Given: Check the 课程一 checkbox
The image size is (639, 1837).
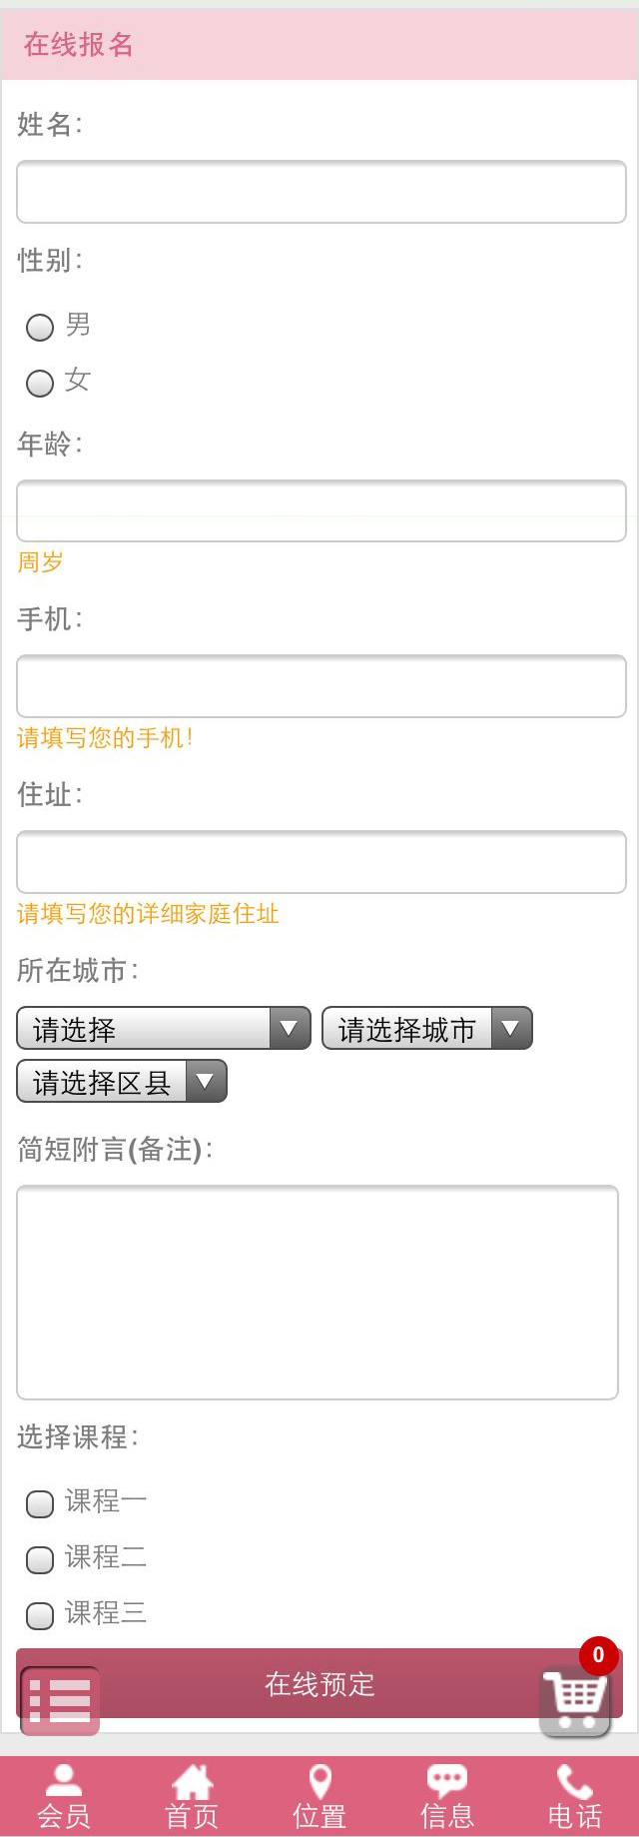Looking at the screenshot, I should 40,1503.
